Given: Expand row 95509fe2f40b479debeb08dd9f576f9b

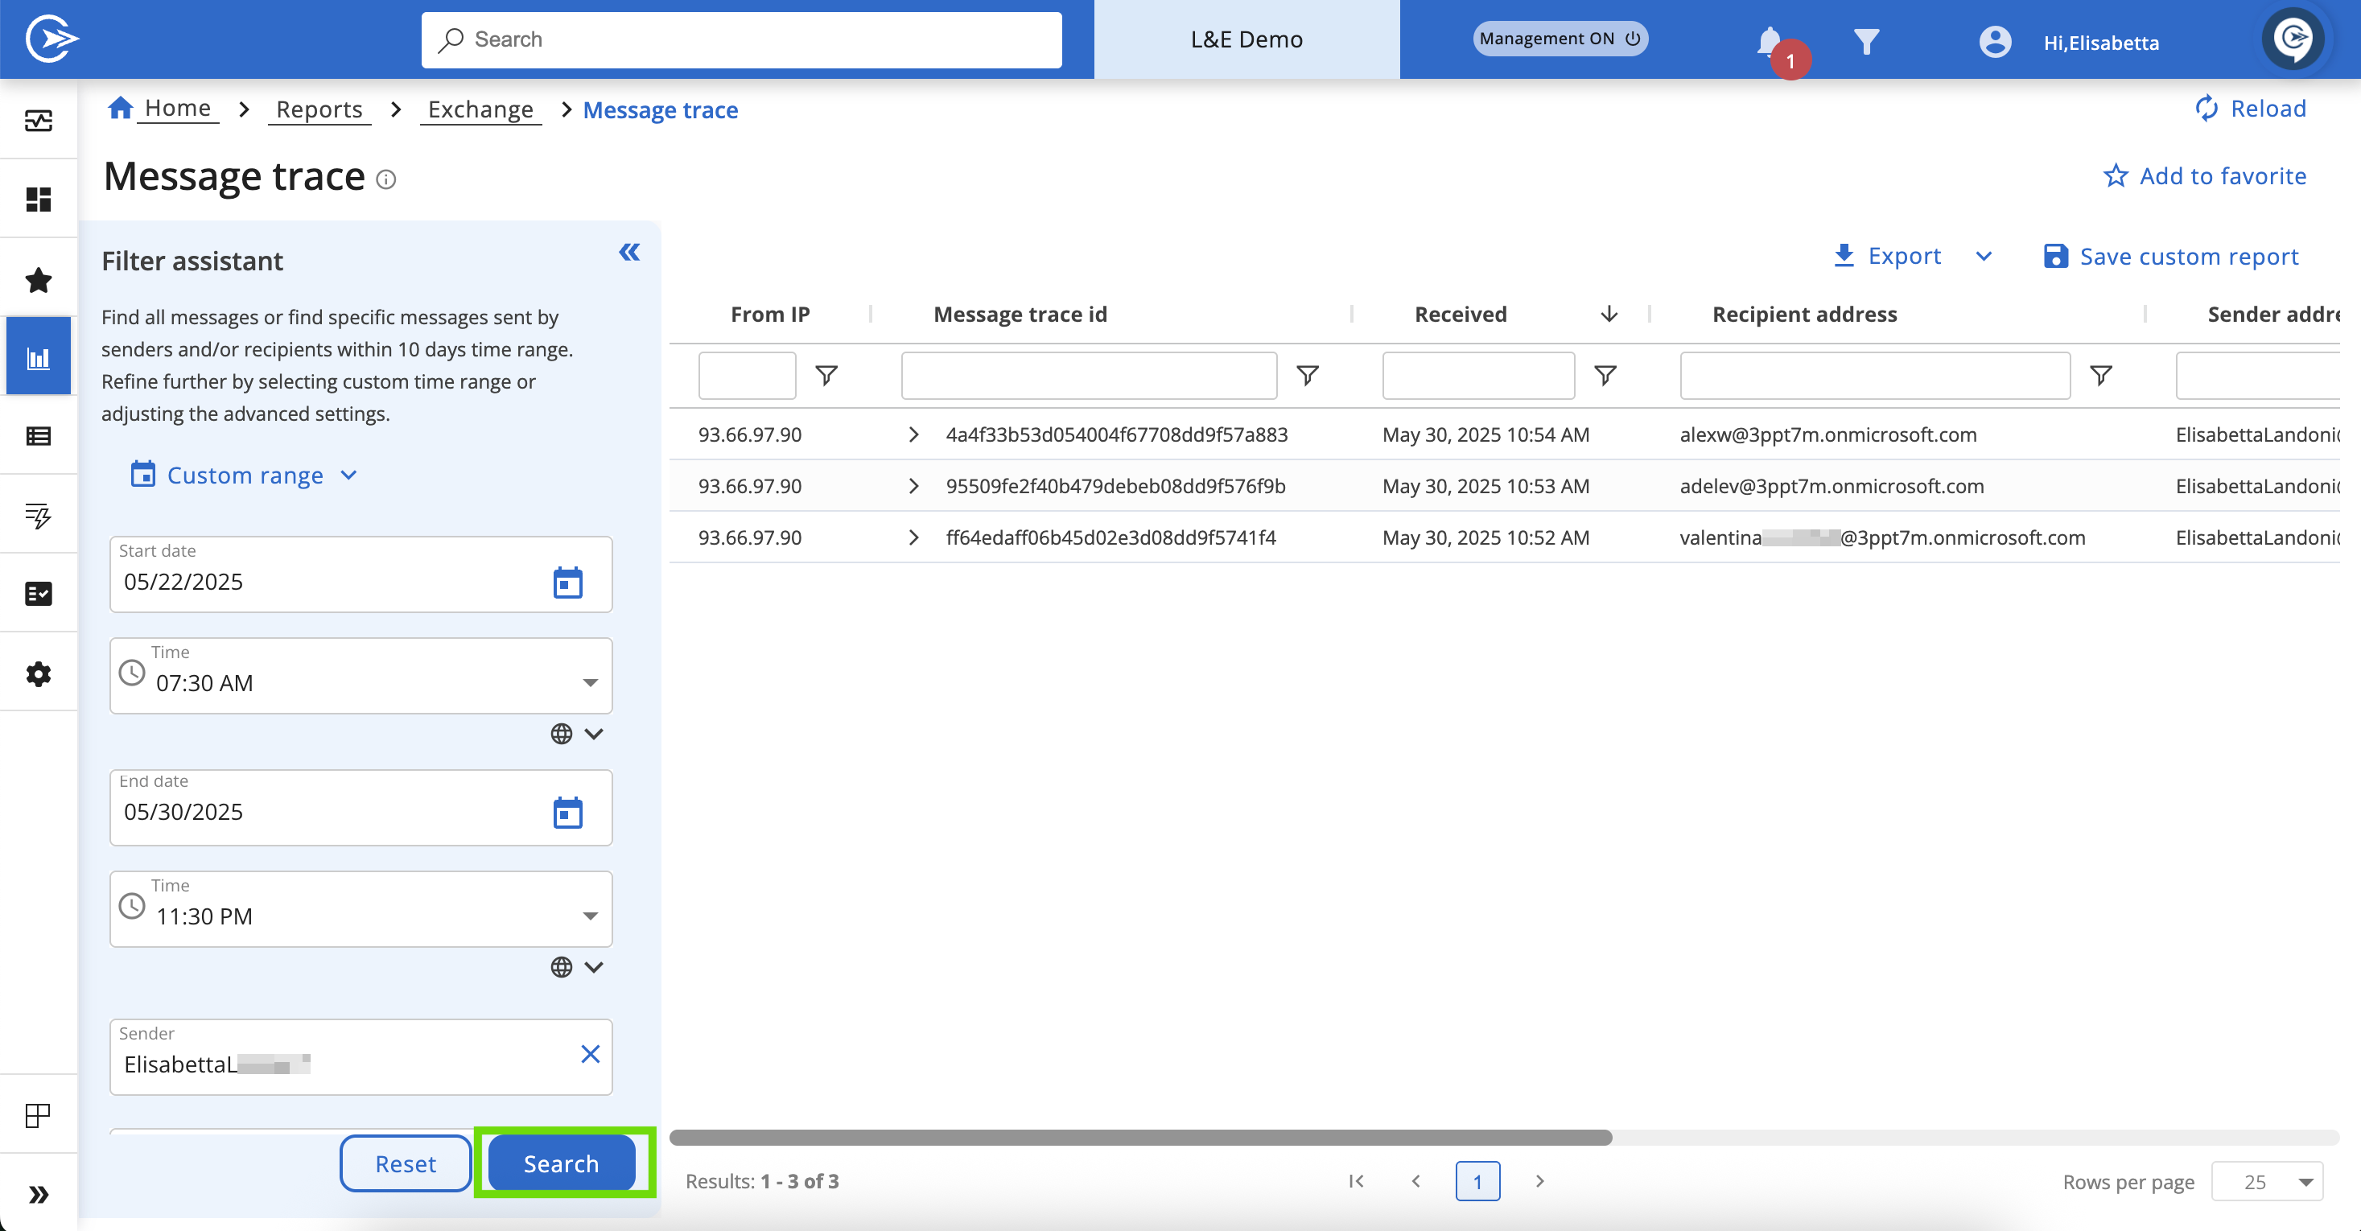Looking at the screenshot, I should point(913,486).
